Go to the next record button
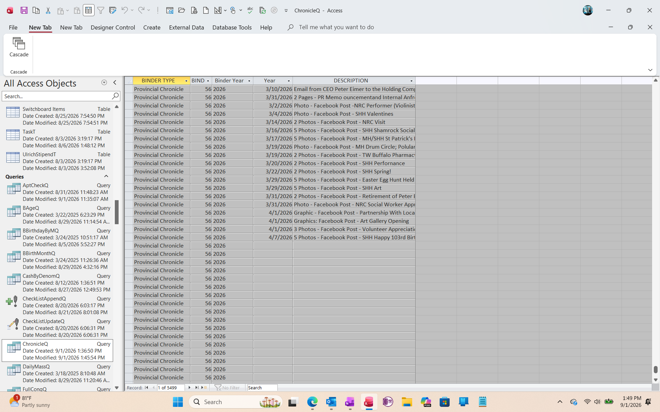This screenshot has height=412, width=660. click(x=189, y=388)
